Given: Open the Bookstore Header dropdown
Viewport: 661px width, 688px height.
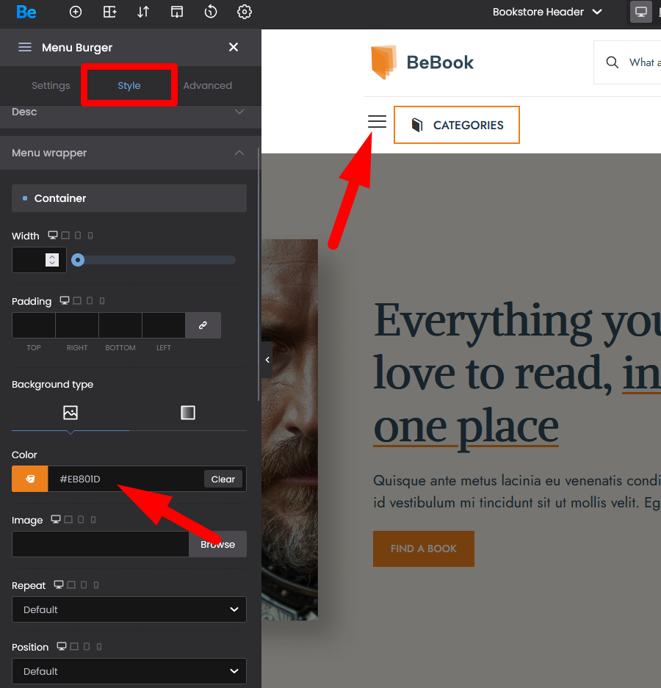Looking at the screenshot, I should [547, 12].
